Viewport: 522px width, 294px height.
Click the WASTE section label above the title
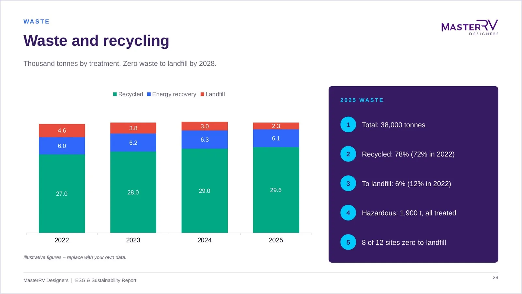37,22
